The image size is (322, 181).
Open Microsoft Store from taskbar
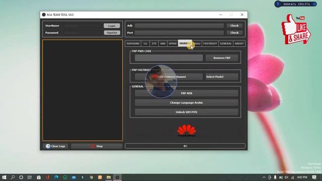click(x=39, y=177)
